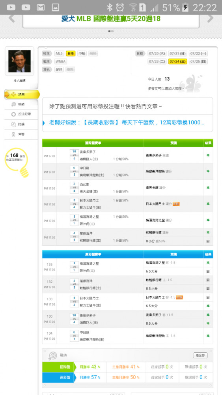
Task: Click 養樂多燕子 客 +1.5 prediction
Action: (x=159, y=315)
